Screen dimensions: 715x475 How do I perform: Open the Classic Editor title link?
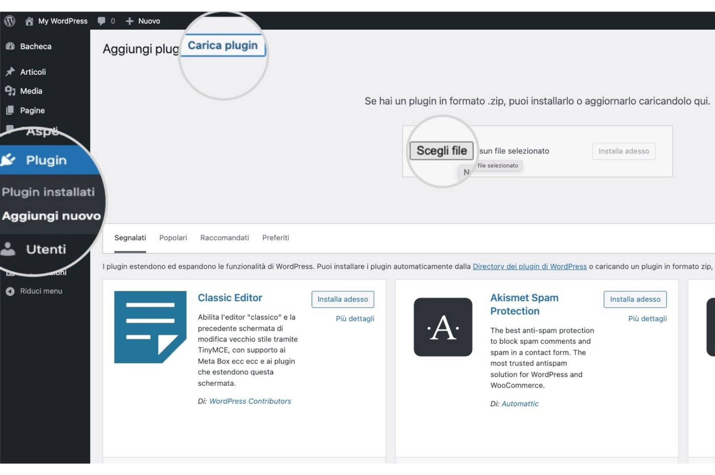click(230, 298)
